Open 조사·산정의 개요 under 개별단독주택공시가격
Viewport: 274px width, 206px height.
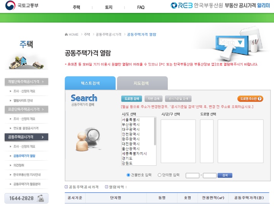click(24, 91)
